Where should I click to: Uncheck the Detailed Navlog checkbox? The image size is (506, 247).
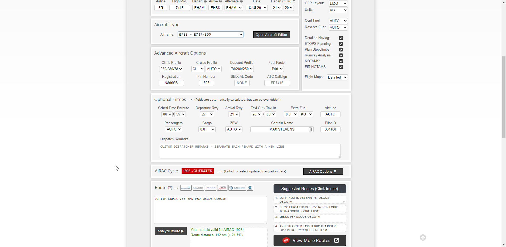341,38
